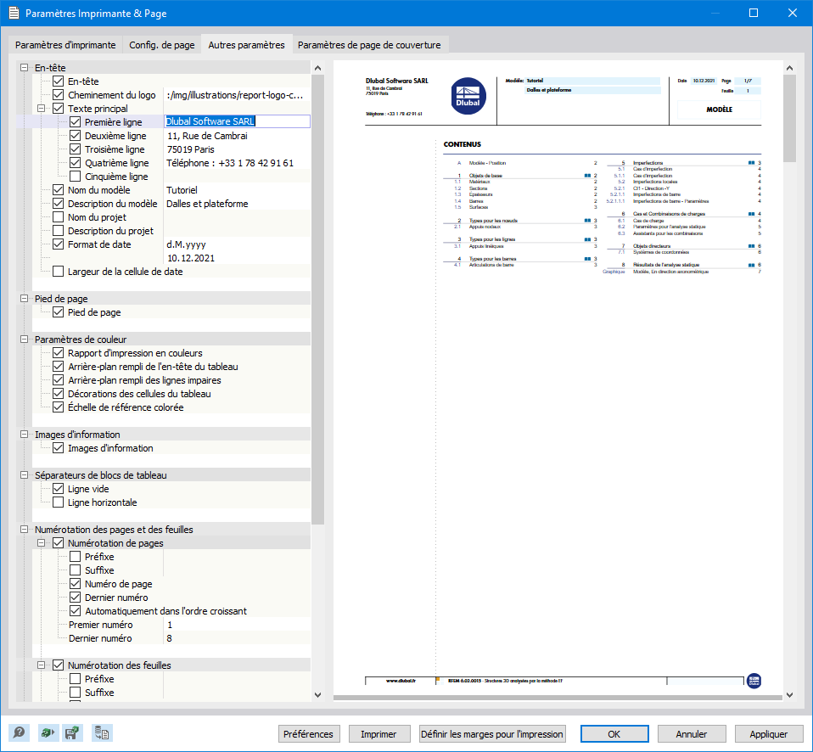The height and width of the screenshot is (752, 813).
Task: Collapse the Texte principal node
Action: pyautogui.click(x=41, y=109)
